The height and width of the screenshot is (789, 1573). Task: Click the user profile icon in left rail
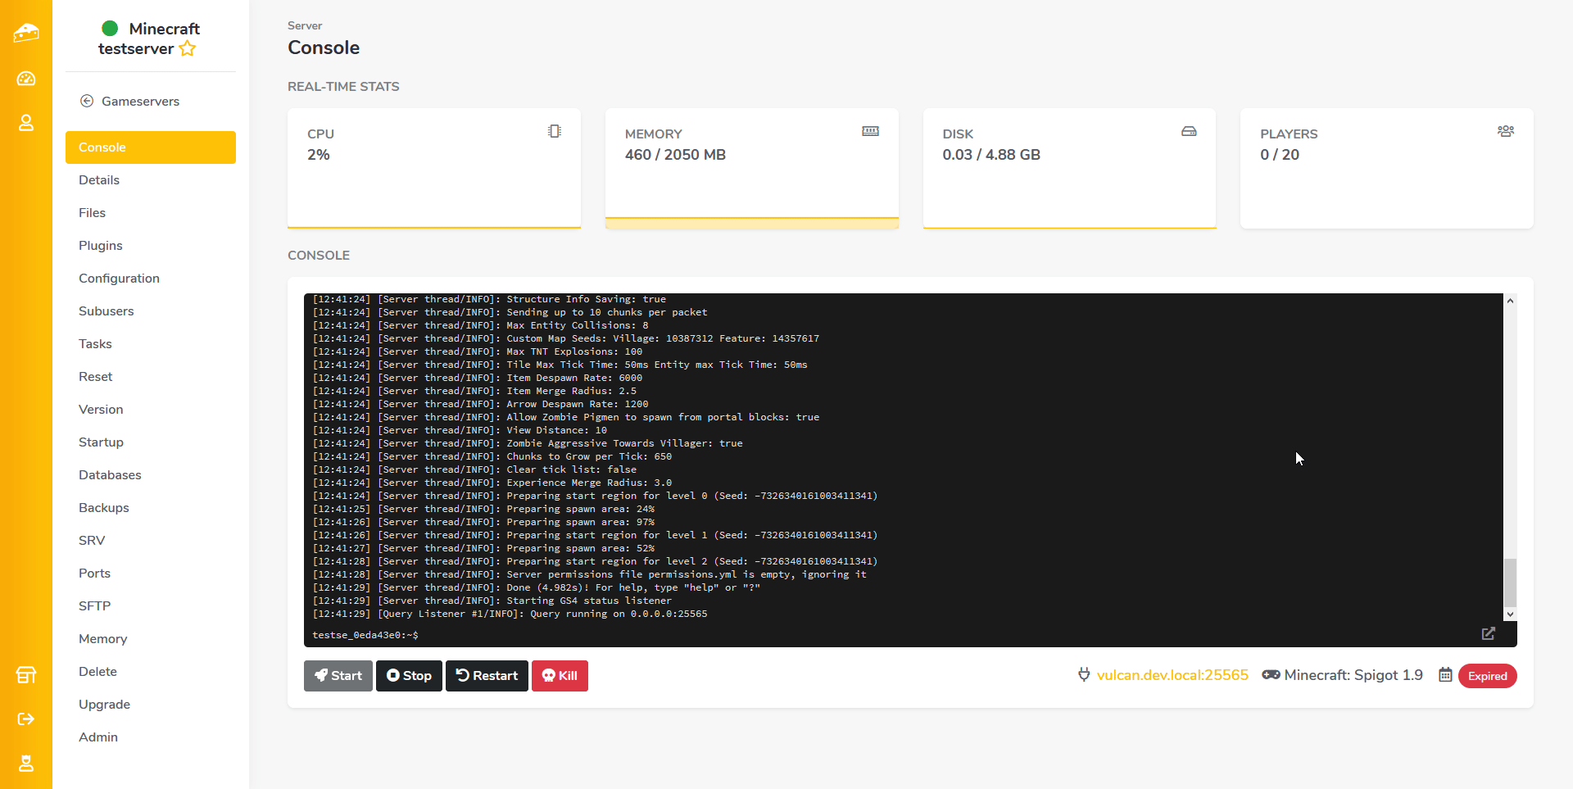click(26, 123)
